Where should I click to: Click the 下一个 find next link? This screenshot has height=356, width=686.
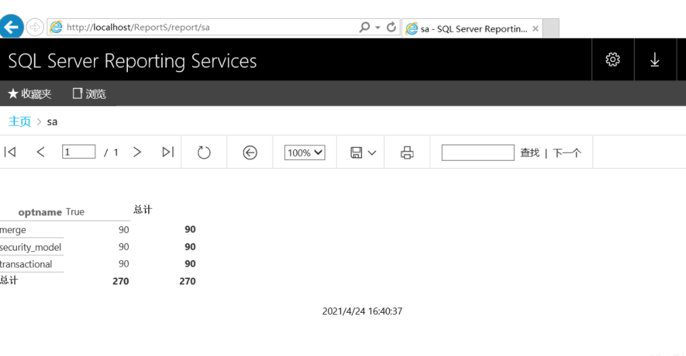[566, 153]
